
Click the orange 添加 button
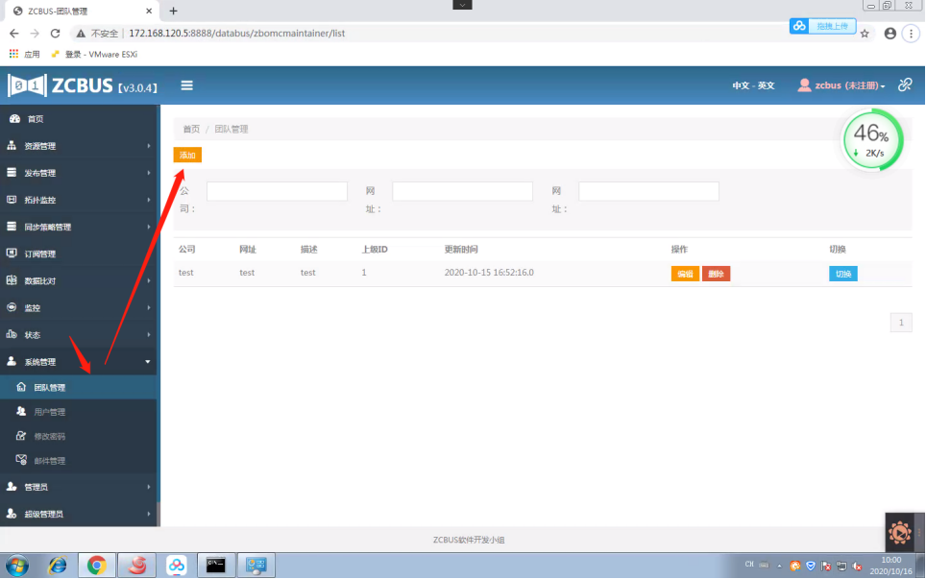point(187,155)
